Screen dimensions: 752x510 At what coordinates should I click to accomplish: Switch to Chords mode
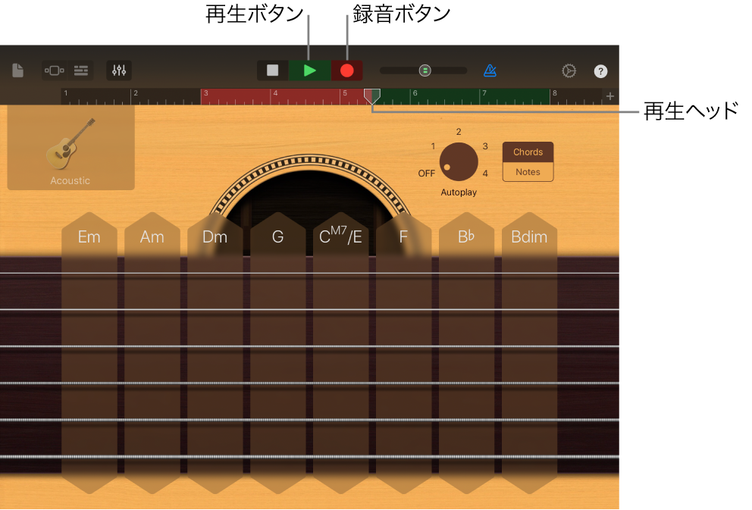[528, 152]
